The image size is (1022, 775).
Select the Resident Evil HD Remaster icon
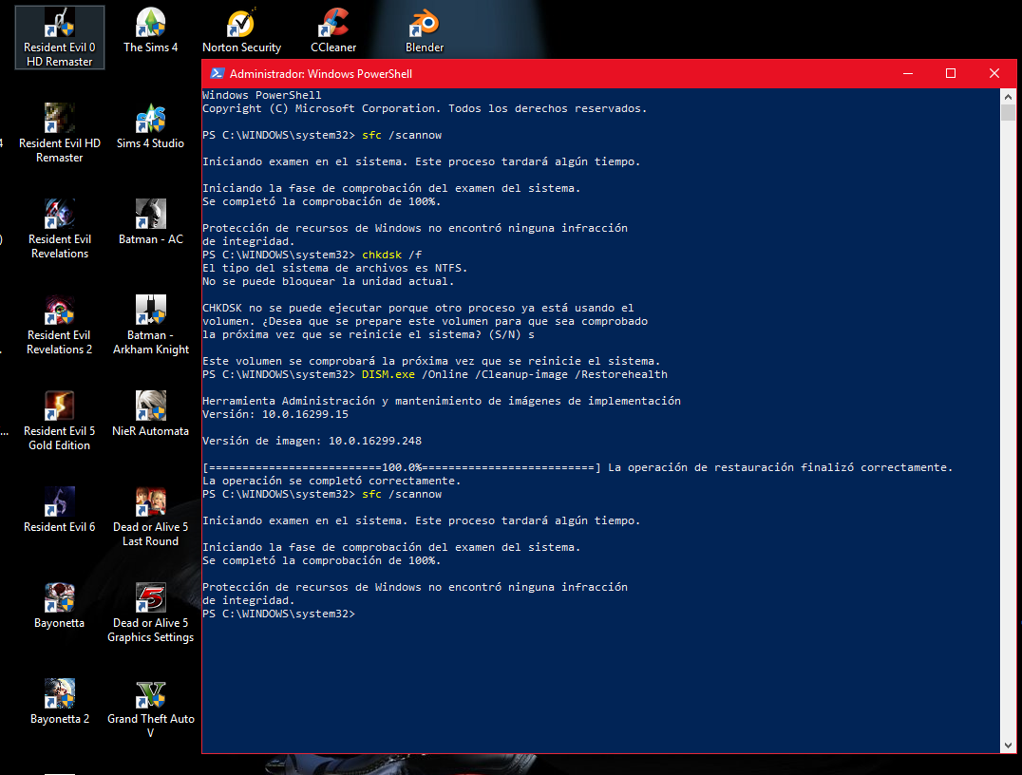click(59, 133)
